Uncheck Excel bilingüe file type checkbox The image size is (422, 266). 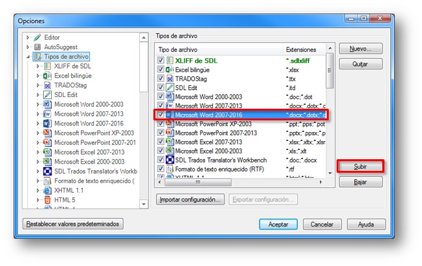pos(161,69)
